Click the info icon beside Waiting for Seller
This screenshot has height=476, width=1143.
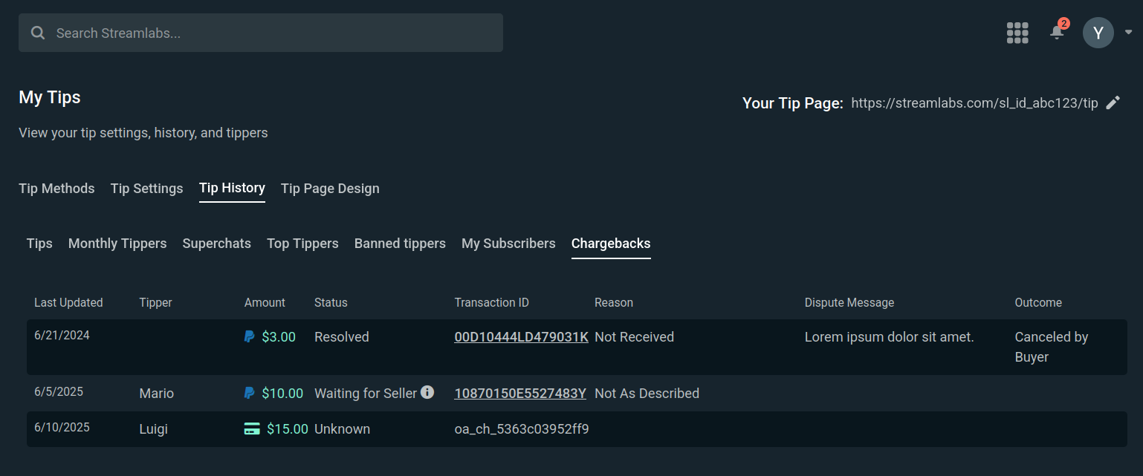click(x=427, y=392)
